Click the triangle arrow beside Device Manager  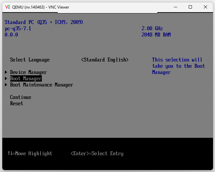pos(6,72)
